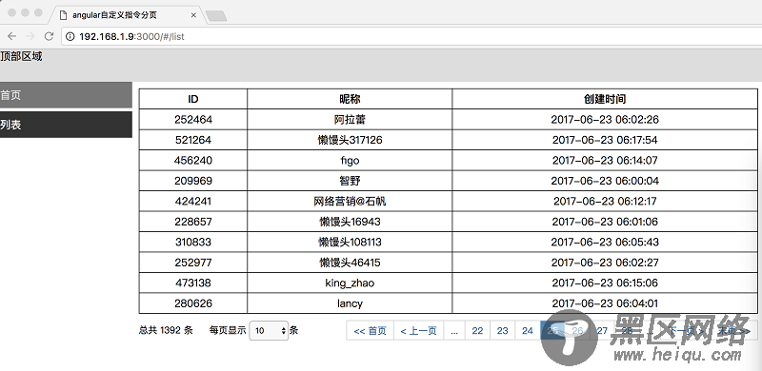
Task: Select ID cell 280626
Action: point(193,303)
